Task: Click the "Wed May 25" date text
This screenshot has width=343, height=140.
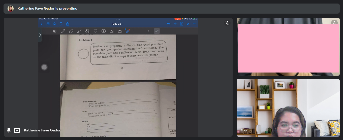Action: click(x=53, y=19)
